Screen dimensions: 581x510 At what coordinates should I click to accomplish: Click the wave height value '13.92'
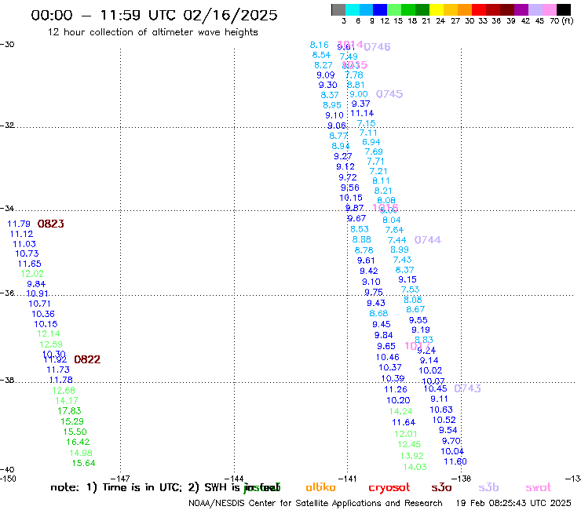(411, 456)
